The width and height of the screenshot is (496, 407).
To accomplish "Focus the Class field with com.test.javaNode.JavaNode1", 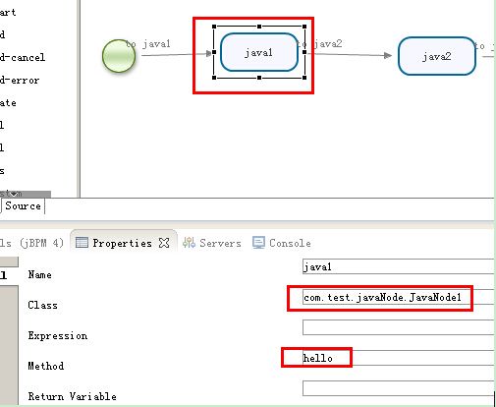I will 398,297.
